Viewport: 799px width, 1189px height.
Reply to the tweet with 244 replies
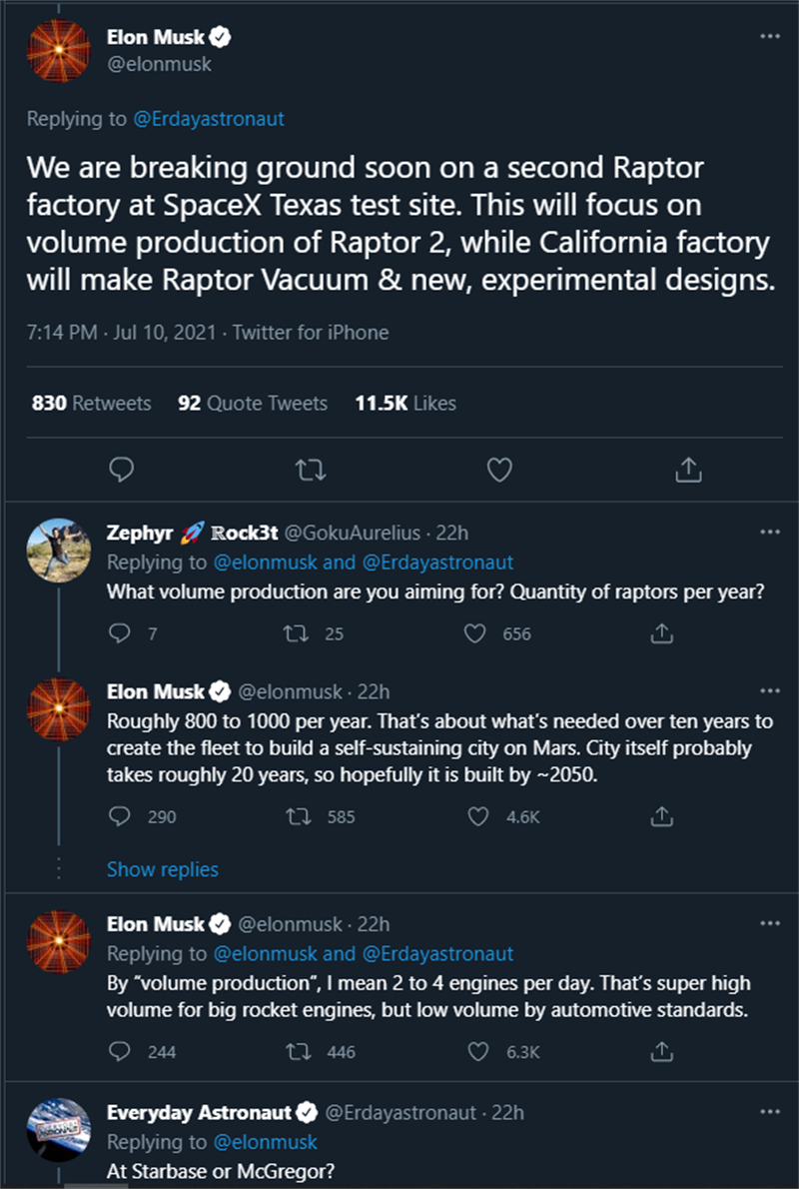(x=119, y=1051)
